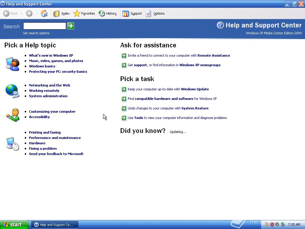Select the Hardware topic
Image resolution: width=305 pixels, height=229 pixels.
[x=37, y=143]
